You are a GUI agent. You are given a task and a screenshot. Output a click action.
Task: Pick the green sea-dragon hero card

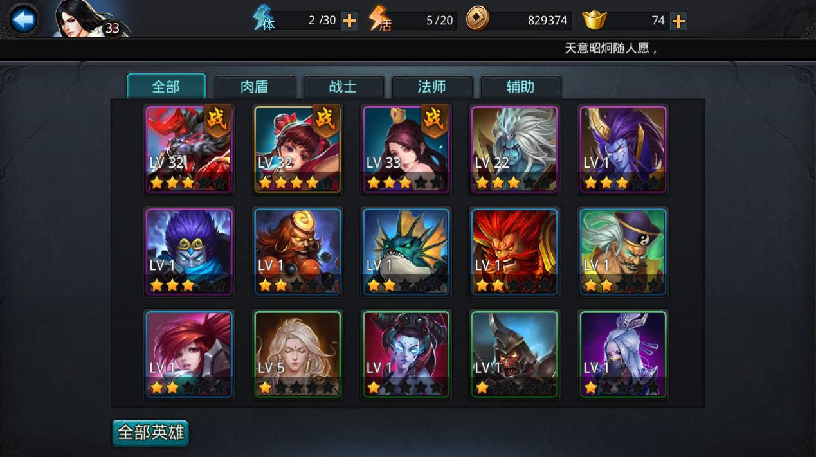[x=406, y=252]
